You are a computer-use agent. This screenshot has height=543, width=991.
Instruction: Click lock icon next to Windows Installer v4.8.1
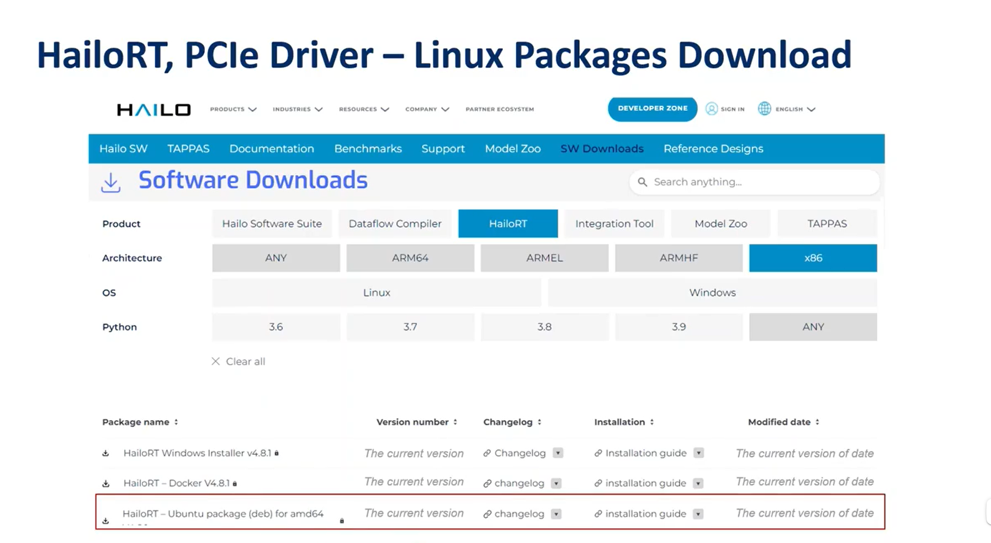click(277, 453)
